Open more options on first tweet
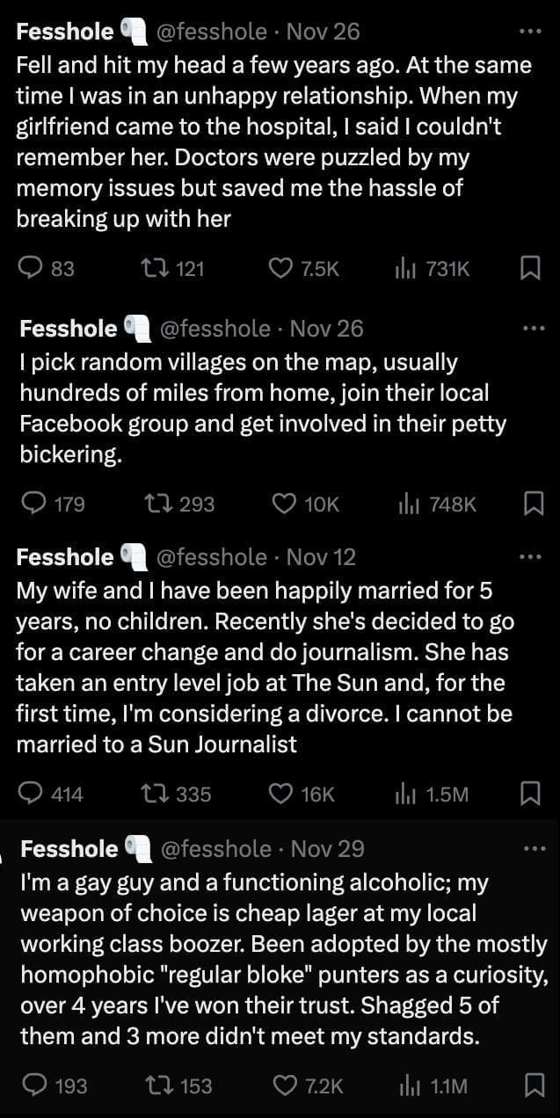 (530, 32)
